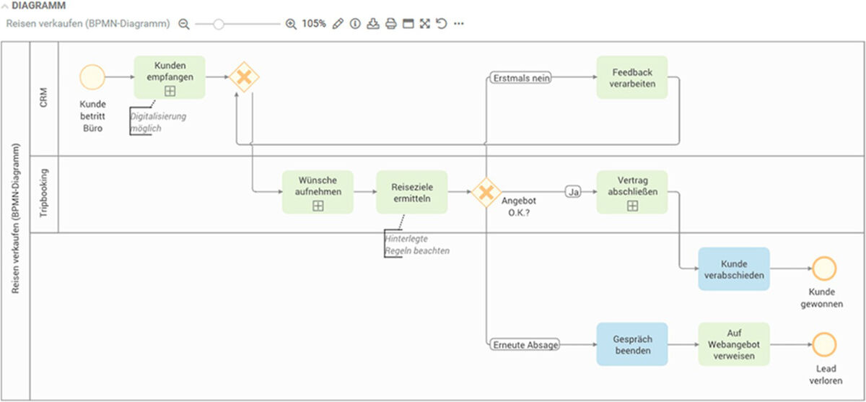Open diagram in window view icon
The height and width of the screenshot is (402, 866).
click(x=408, y=24)
